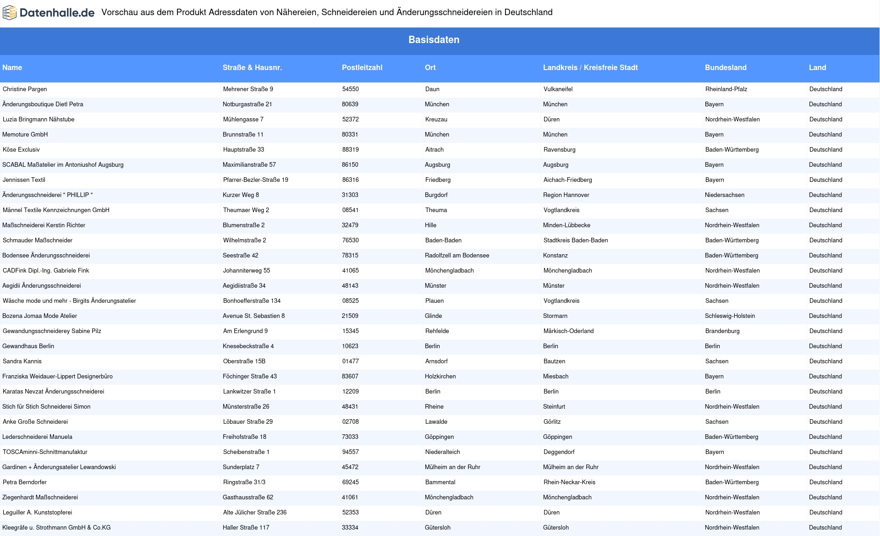Click the Sandra Kannis entry
Viewport: 880px width, 536px height.
22,361
